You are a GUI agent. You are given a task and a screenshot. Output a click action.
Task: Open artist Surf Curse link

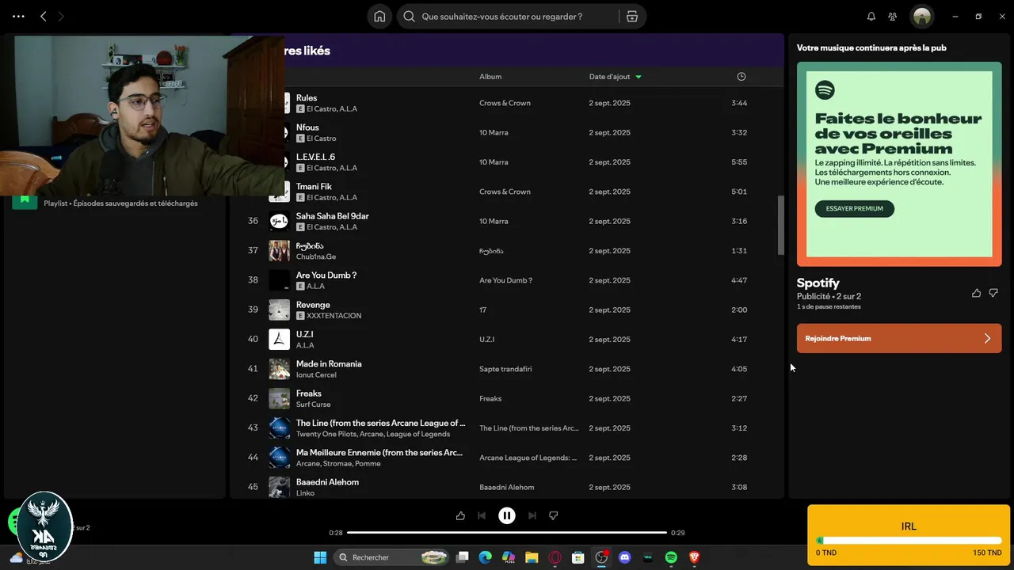coord(314,405)
